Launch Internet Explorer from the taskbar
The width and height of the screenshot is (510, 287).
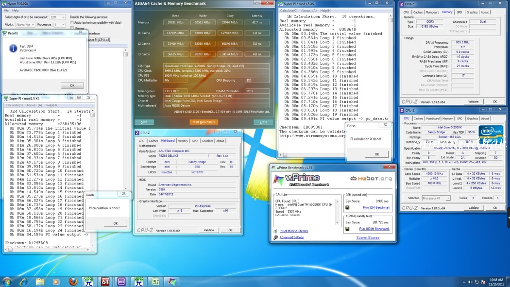coord(23,282)
